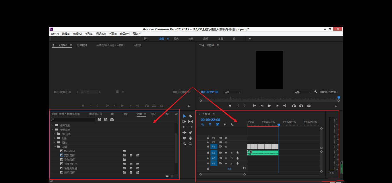
Task: Toggle timeline snap magnet icon
Action: coord(210,125)
